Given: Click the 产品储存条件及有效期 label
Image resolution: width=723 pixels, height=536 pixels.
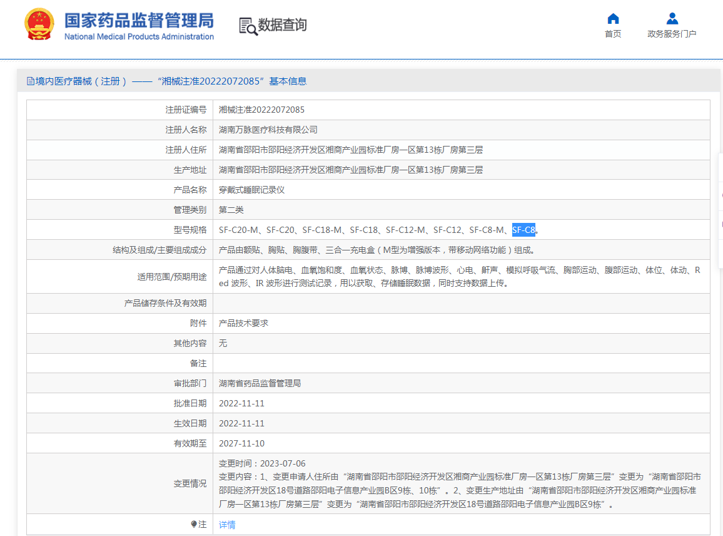Looking at the screenshot, I should (x=165, y=303).
